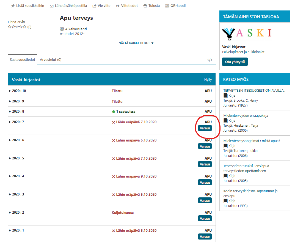Image resolution: width=295 pixels, height=242 pixels.
Task: Click the pin icon for Lisää suosikkeihin
Action: point(13,6)
